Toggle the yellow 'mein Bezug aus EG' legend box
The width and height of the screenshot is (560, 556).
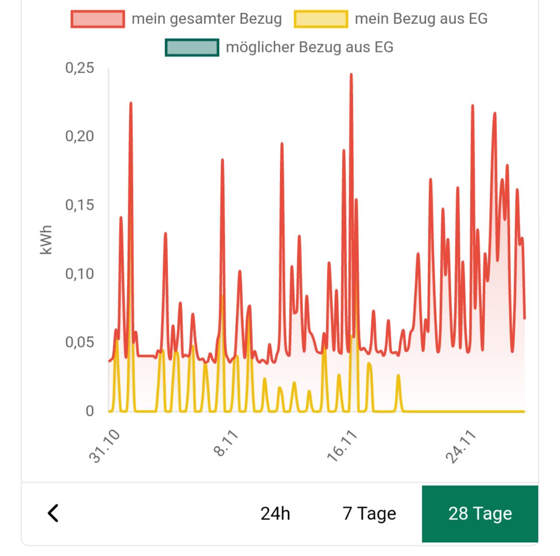(x=321, y=19)
